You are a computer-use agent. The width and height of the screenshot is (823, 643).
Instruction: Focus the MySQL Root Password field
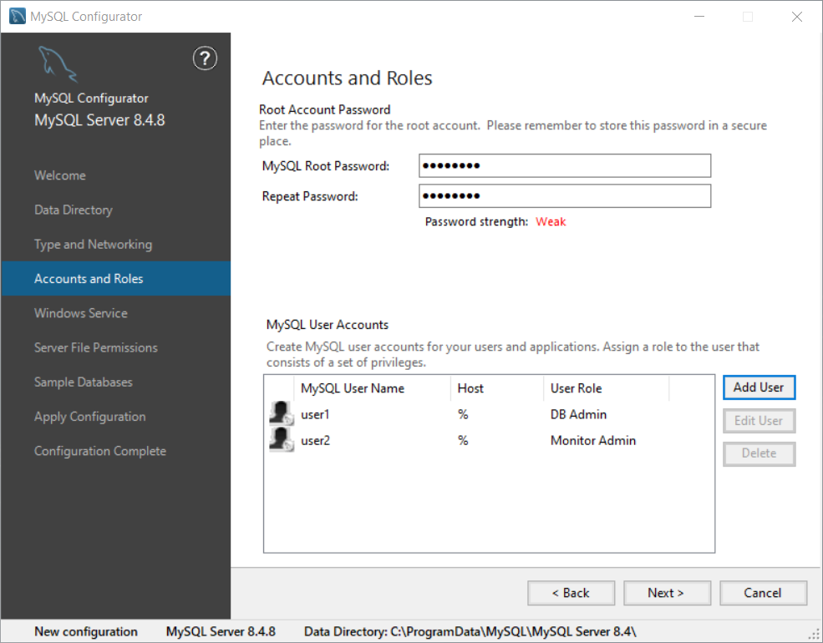565,165
